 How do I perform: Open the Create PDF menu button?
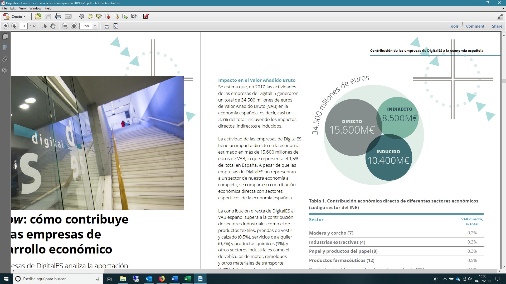pos(14,17)
